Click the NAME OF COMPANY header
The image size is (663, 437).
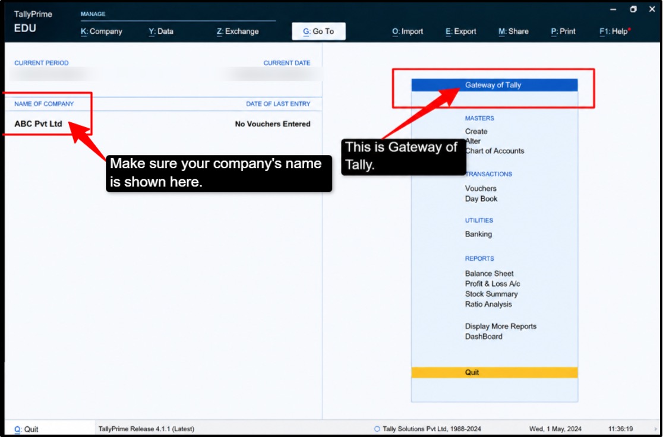44,104
